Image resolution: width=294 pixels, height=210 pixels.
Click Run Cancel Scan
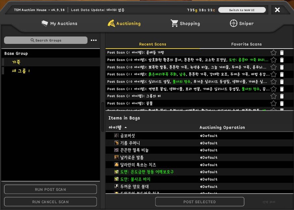(50, 202)
